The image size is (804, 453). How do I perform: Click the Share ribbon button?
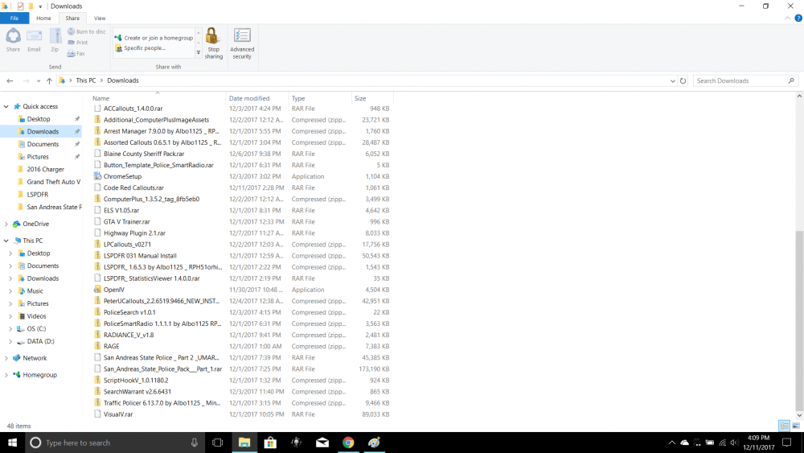[x=14, y=40]
